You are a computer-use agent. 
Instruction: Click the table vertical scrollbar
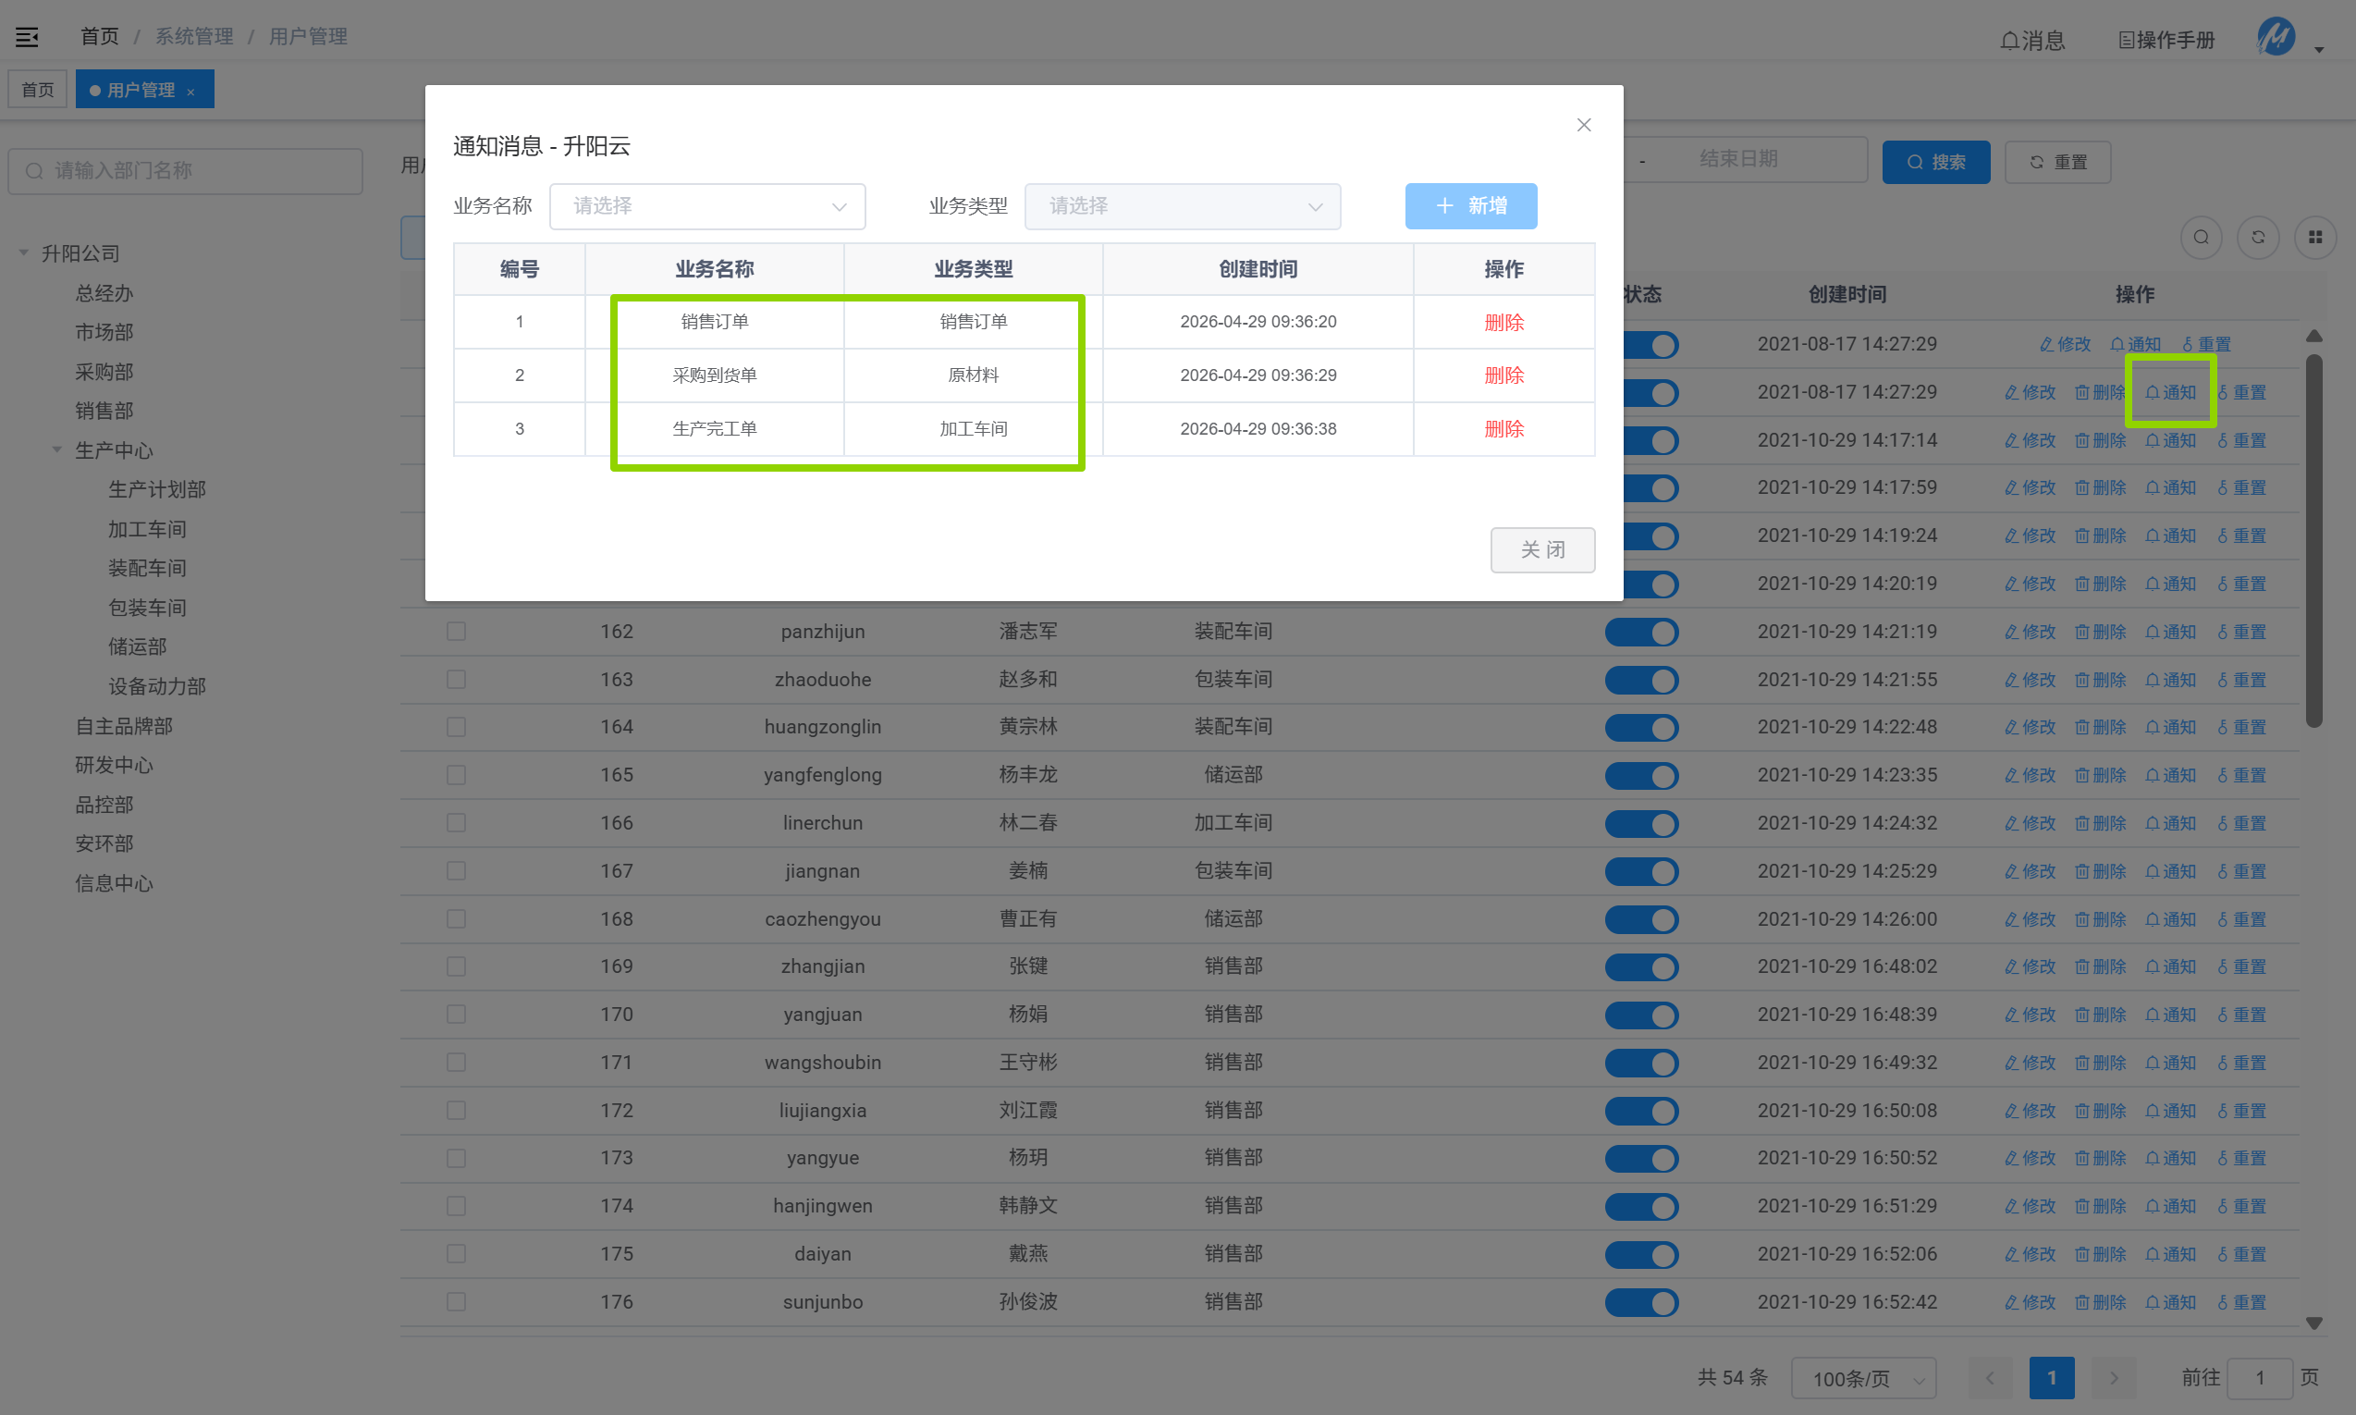(x=2314, y=542)
